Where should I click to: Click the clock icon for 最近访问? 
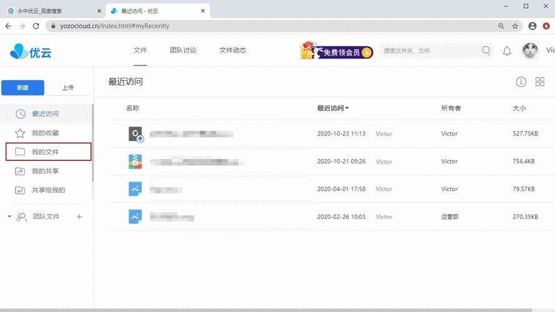coord(21,114)
